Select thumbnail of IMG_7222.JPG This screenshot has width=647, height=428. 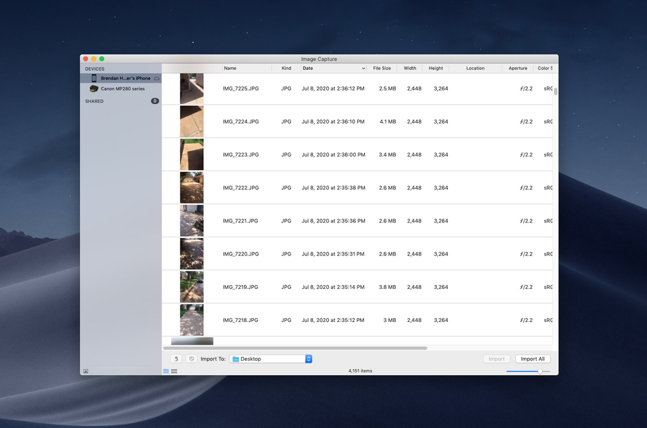point(192,187)
